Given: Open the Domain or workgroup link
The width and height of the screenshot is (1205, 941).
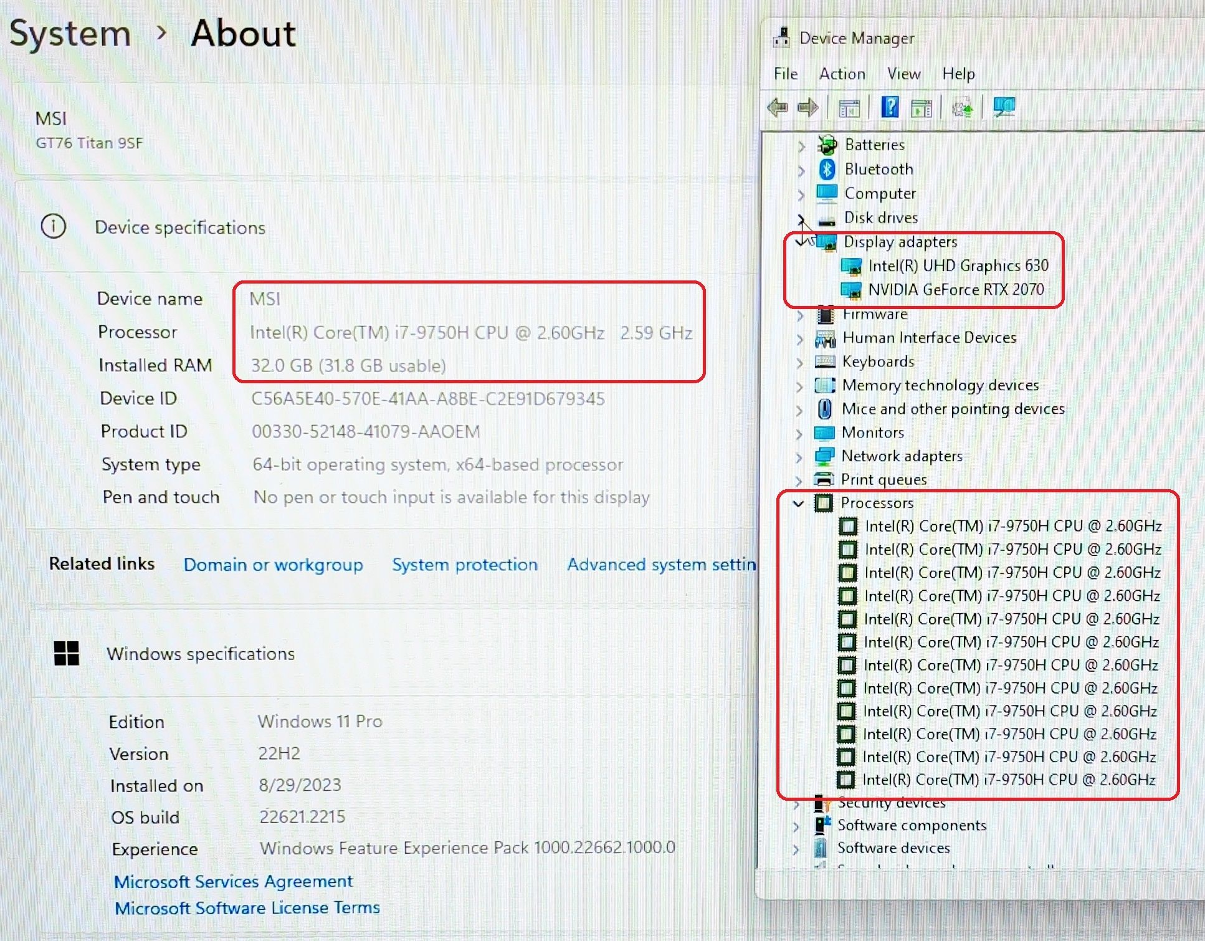Looking at the screenshot, I should click(x=273, y=565).
